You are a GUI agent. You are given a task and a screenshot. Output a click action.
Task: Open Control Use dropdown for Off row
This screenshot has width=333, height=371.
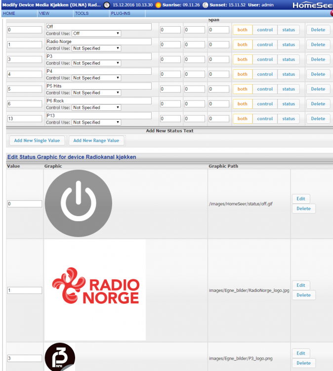pos(96,34)
